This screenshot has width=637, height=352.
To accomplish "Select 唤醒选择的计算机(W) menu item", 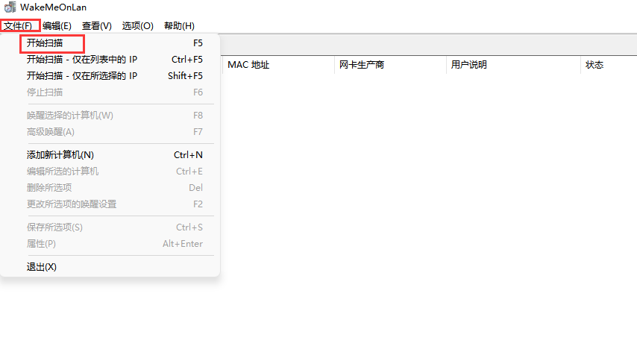I will [70, 116].
